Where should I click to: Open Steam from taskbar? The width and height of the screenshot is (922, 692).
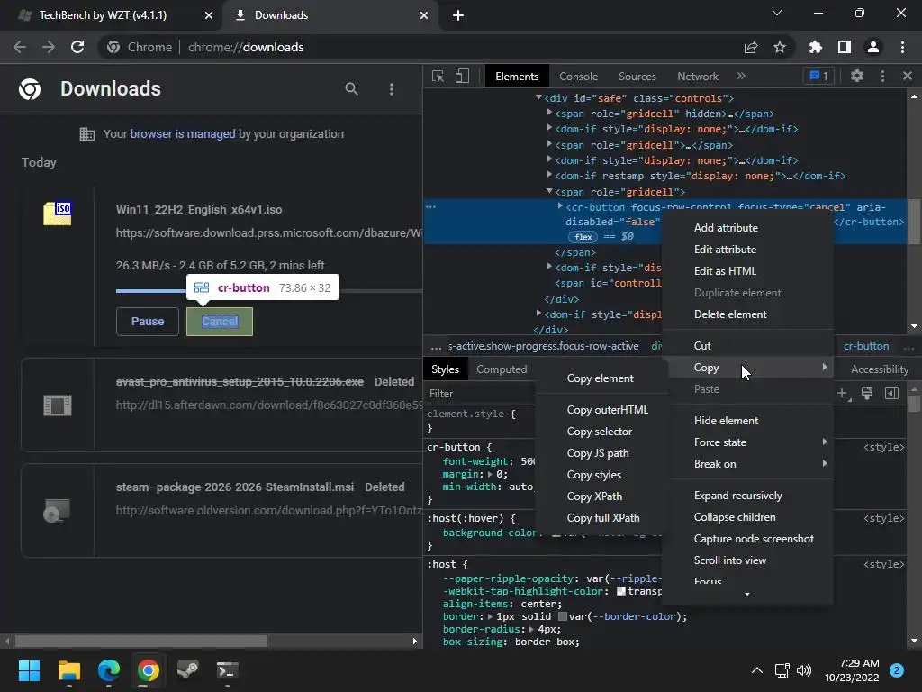tap(187, 670)
